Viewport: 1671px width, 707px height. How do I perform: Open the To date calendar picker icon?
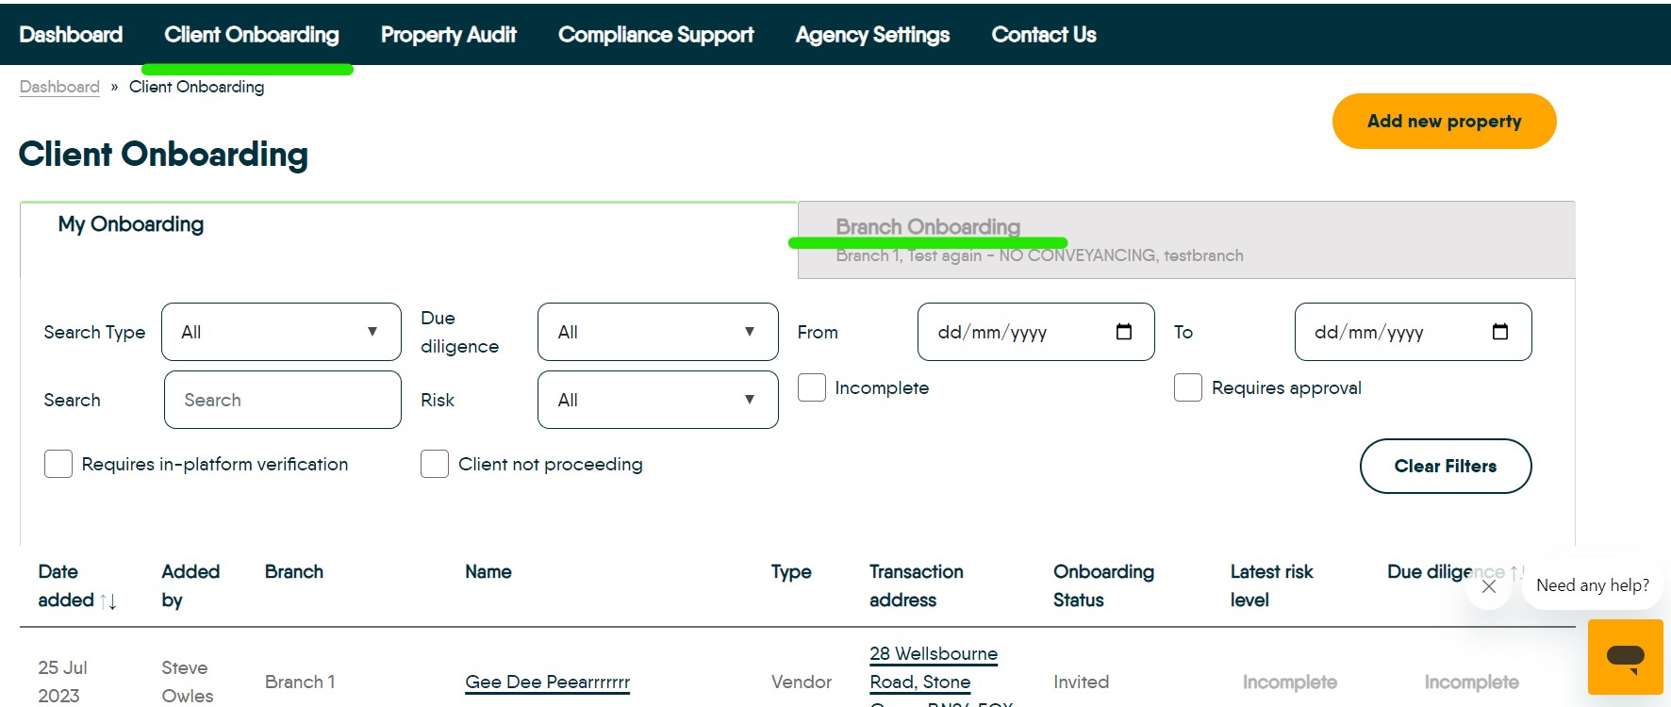click(1500, 332)
